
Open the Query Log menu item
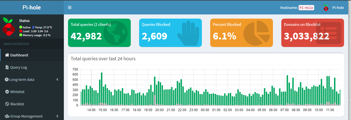pyautogui.click(x=32, y=67)
